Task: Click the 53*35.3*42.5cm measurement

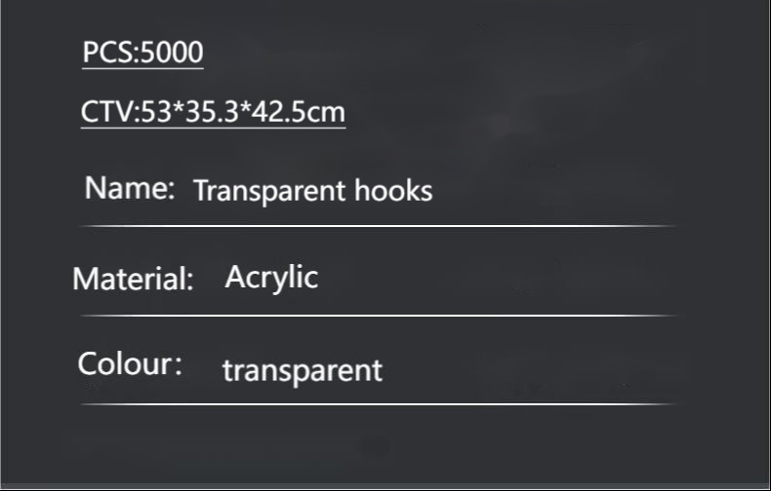Action: (243, 112)
